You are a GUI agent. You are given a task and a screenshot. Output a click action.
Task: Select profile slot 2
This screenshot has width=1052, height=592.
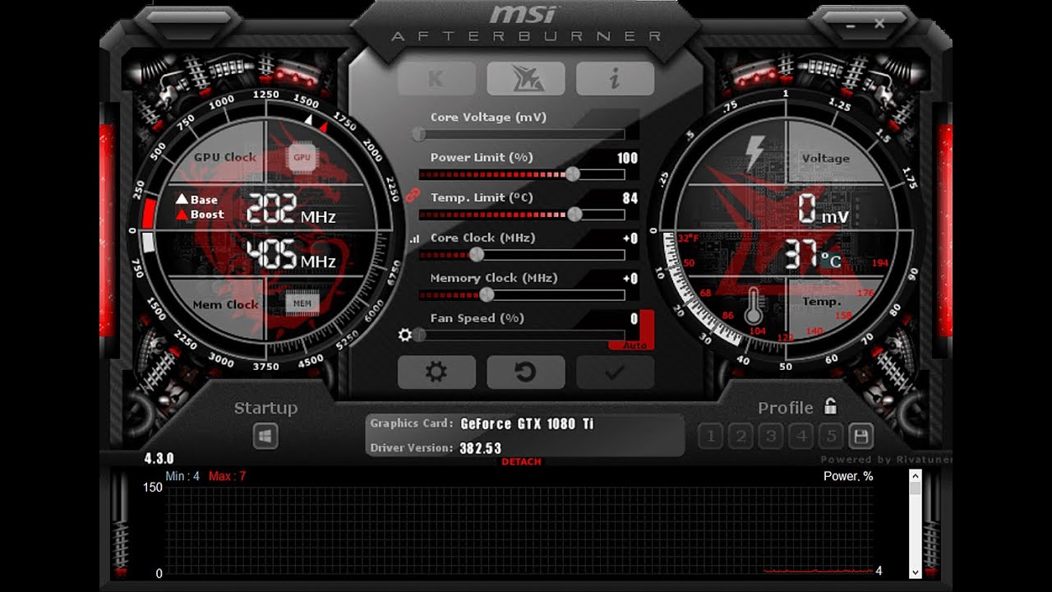(x=741, y=436)
